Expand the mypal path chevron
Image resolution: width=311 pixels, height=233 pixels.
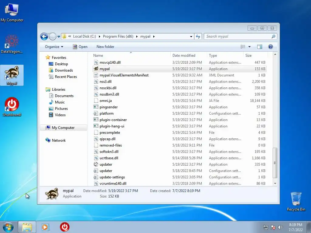(154, 36)
